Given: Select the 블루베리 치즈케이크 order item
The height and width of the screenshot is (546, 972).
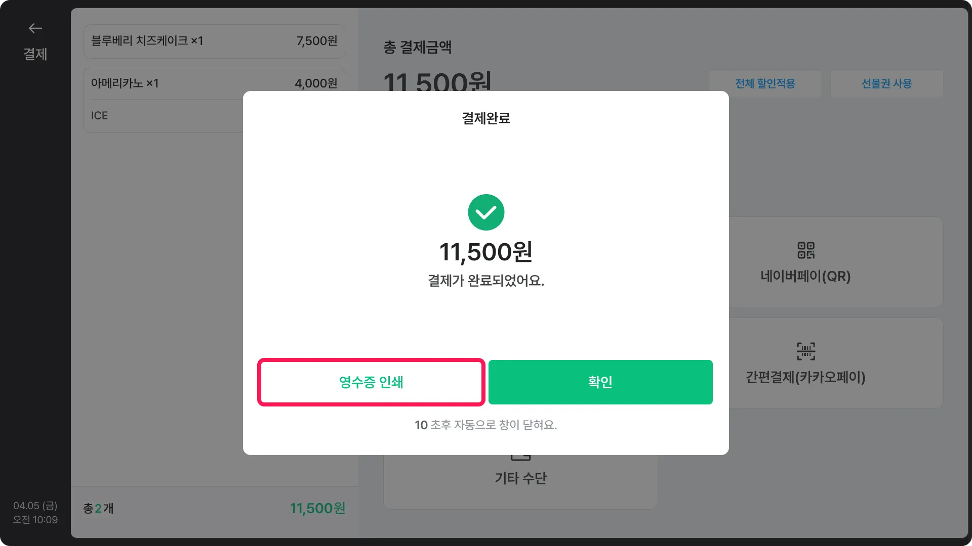Looking at the screenshot, I should (215, 41).
